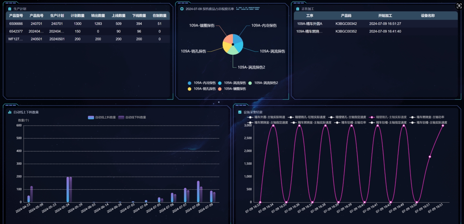This screenshot has width=464, height=224.
Task: Click the 生产计划 panel clipboard icon
Action: pyautogui.click(x=10, y=9)
